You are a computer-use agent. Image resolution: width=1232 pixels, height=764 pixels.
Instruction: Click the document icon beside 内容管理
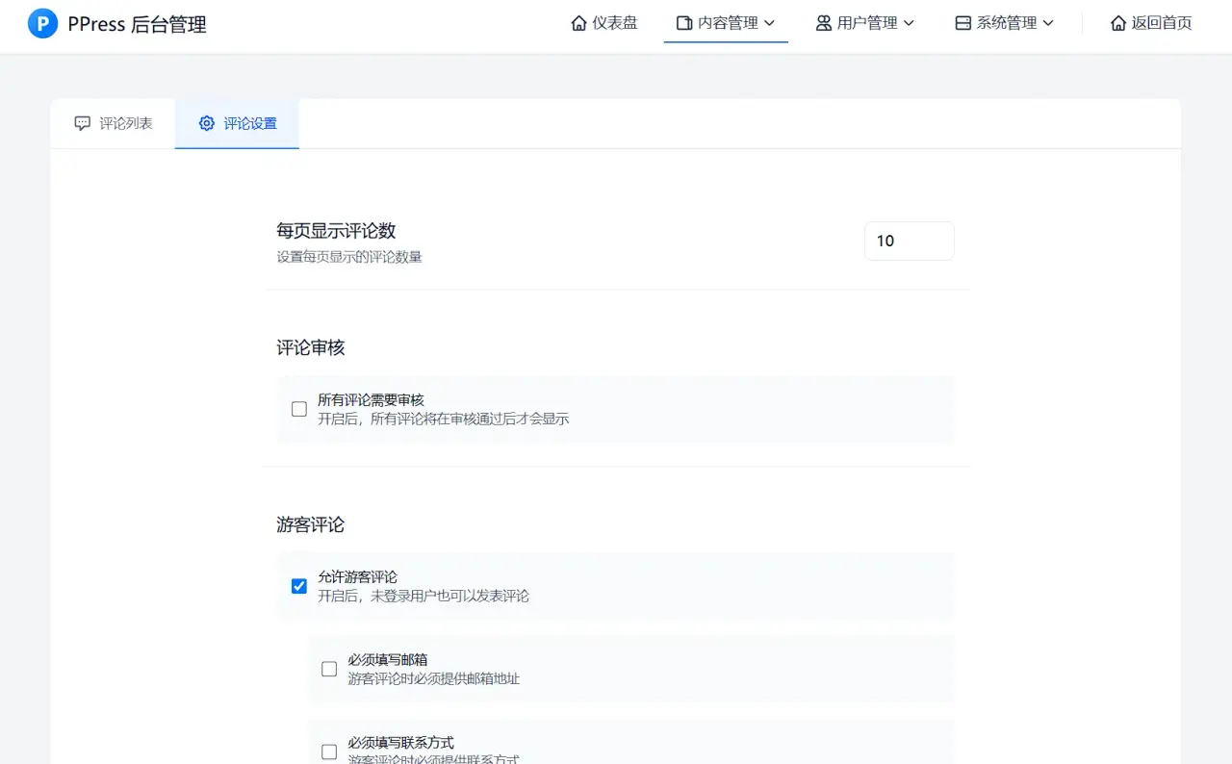point(683,22)
